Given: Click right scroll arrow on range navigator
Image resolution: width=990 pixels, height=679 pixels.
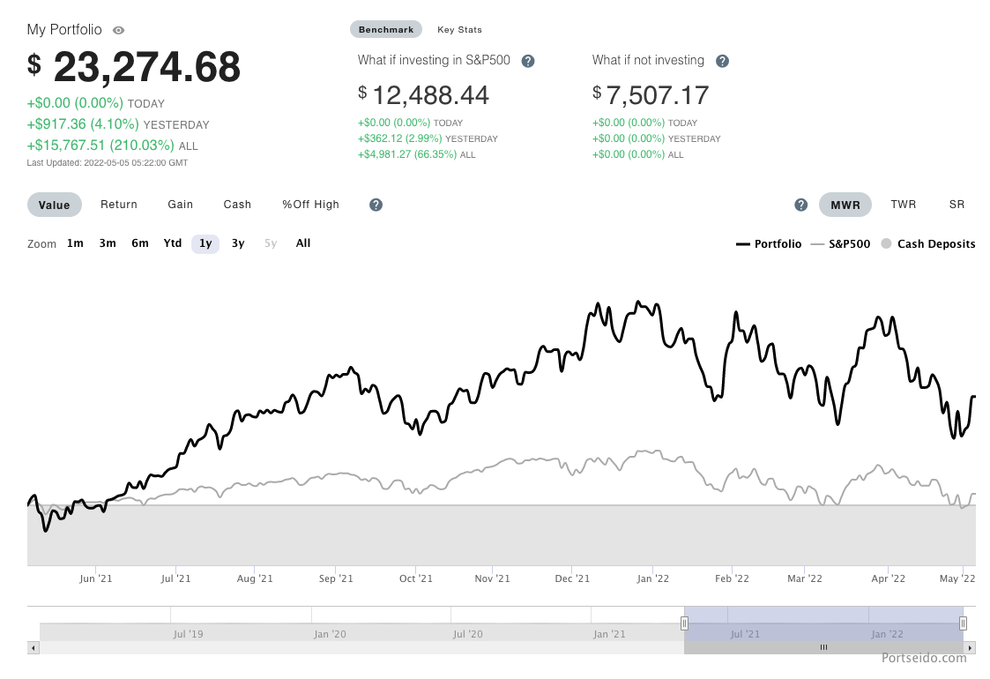Looking at the screenshot, I should 970,647.
